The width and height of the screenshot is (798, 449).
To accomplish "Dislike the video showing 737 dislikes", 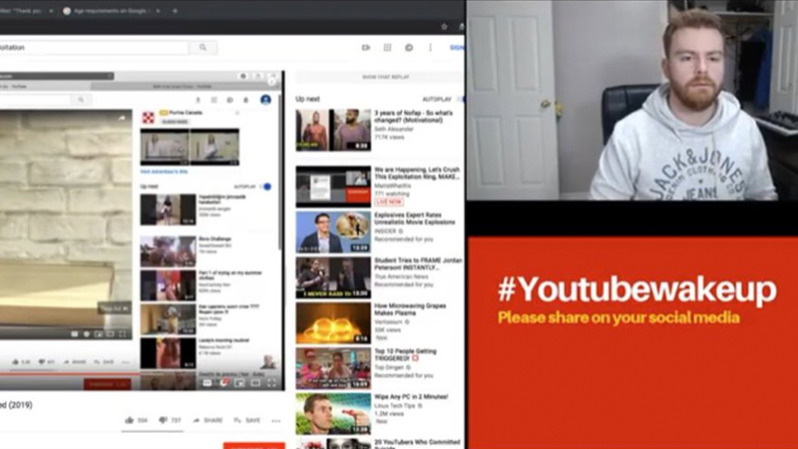I will tap(170, 420).
